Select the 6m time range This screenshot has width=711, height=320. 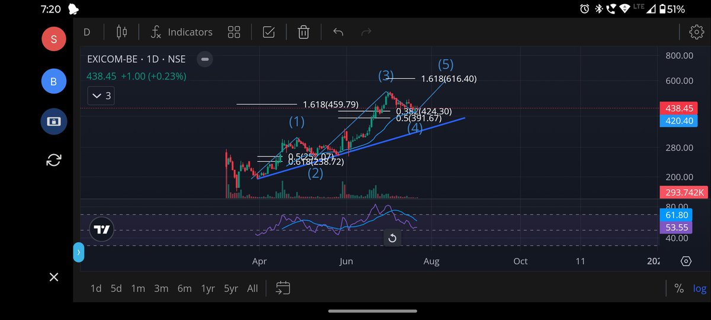coord(184,289)
